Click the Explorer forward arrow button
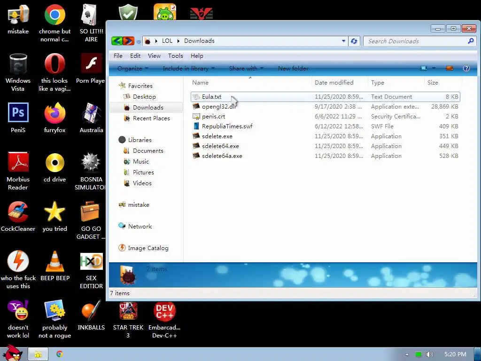Image resolution: width=481 pixels, height=361 pixels. [x=129, y=40]
